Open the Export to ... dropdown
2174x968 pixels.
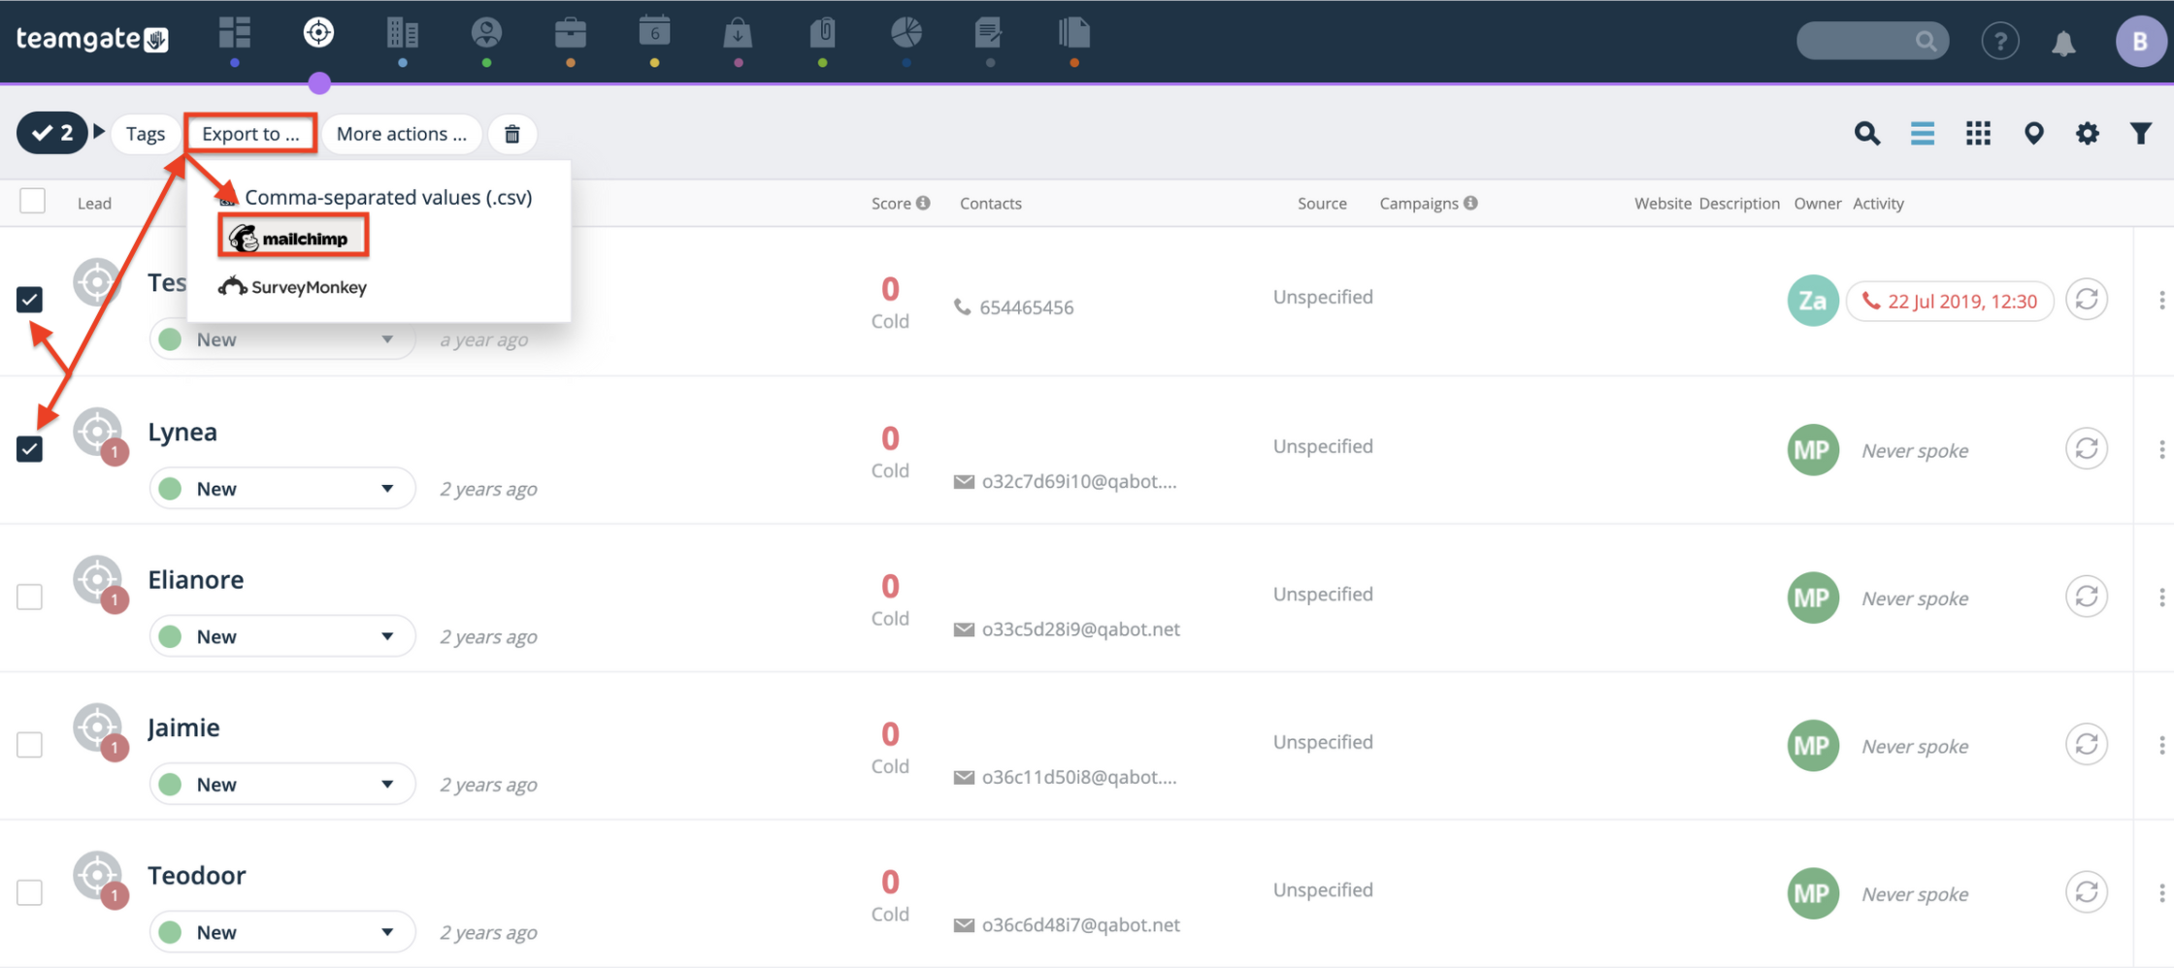click(250, 134)
